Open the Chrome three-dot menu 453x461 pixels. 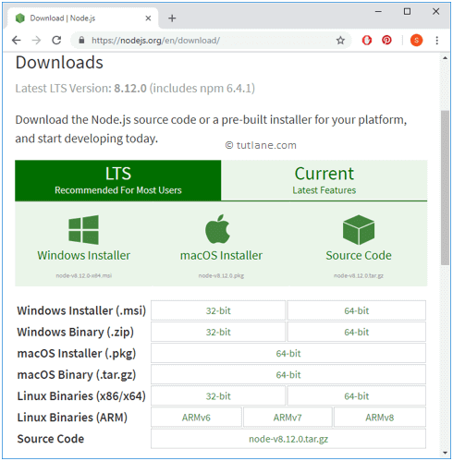437,41
